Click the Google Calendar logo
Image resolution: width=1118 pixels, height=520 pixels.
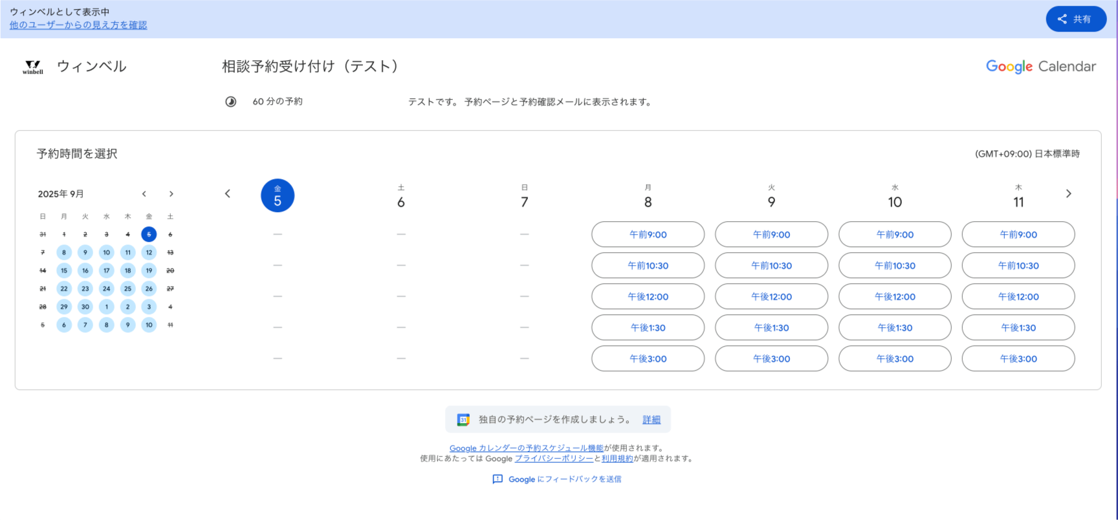1040,66
